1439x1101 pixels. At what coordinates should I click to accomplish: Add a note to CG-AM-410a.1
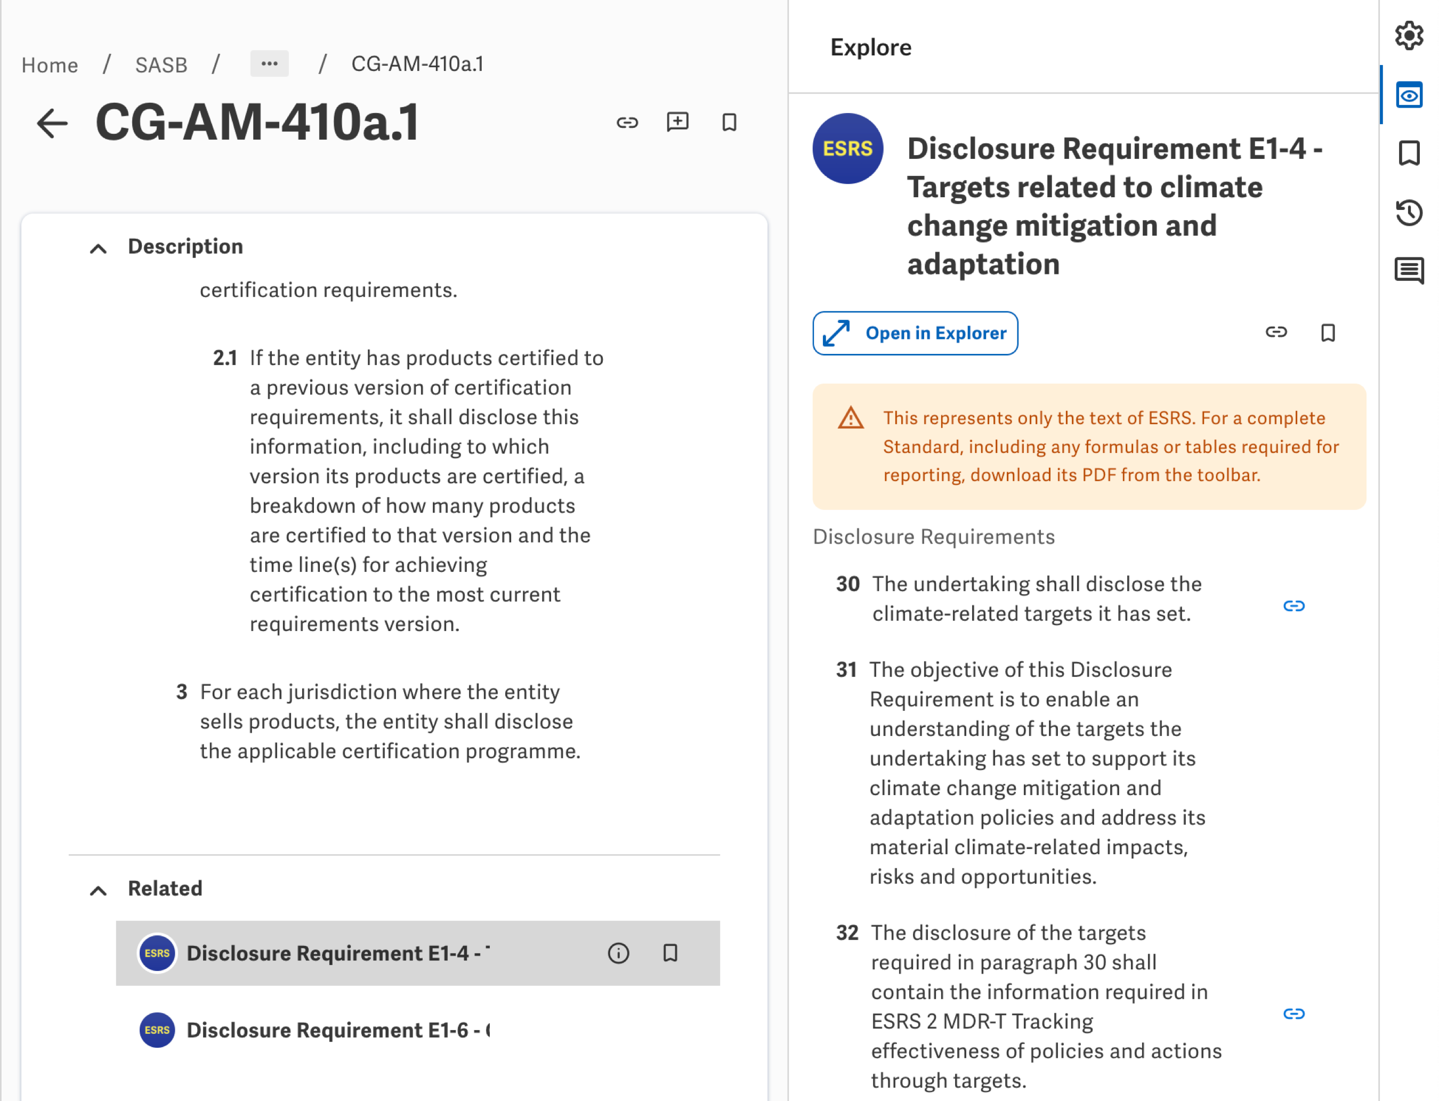(x=677, y=123)
